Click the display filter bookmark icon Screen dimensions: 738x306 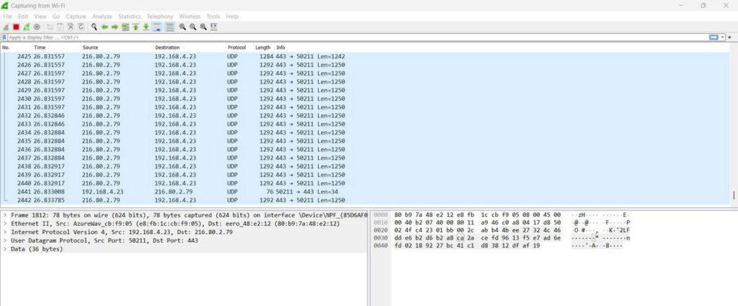coord(4,37)
